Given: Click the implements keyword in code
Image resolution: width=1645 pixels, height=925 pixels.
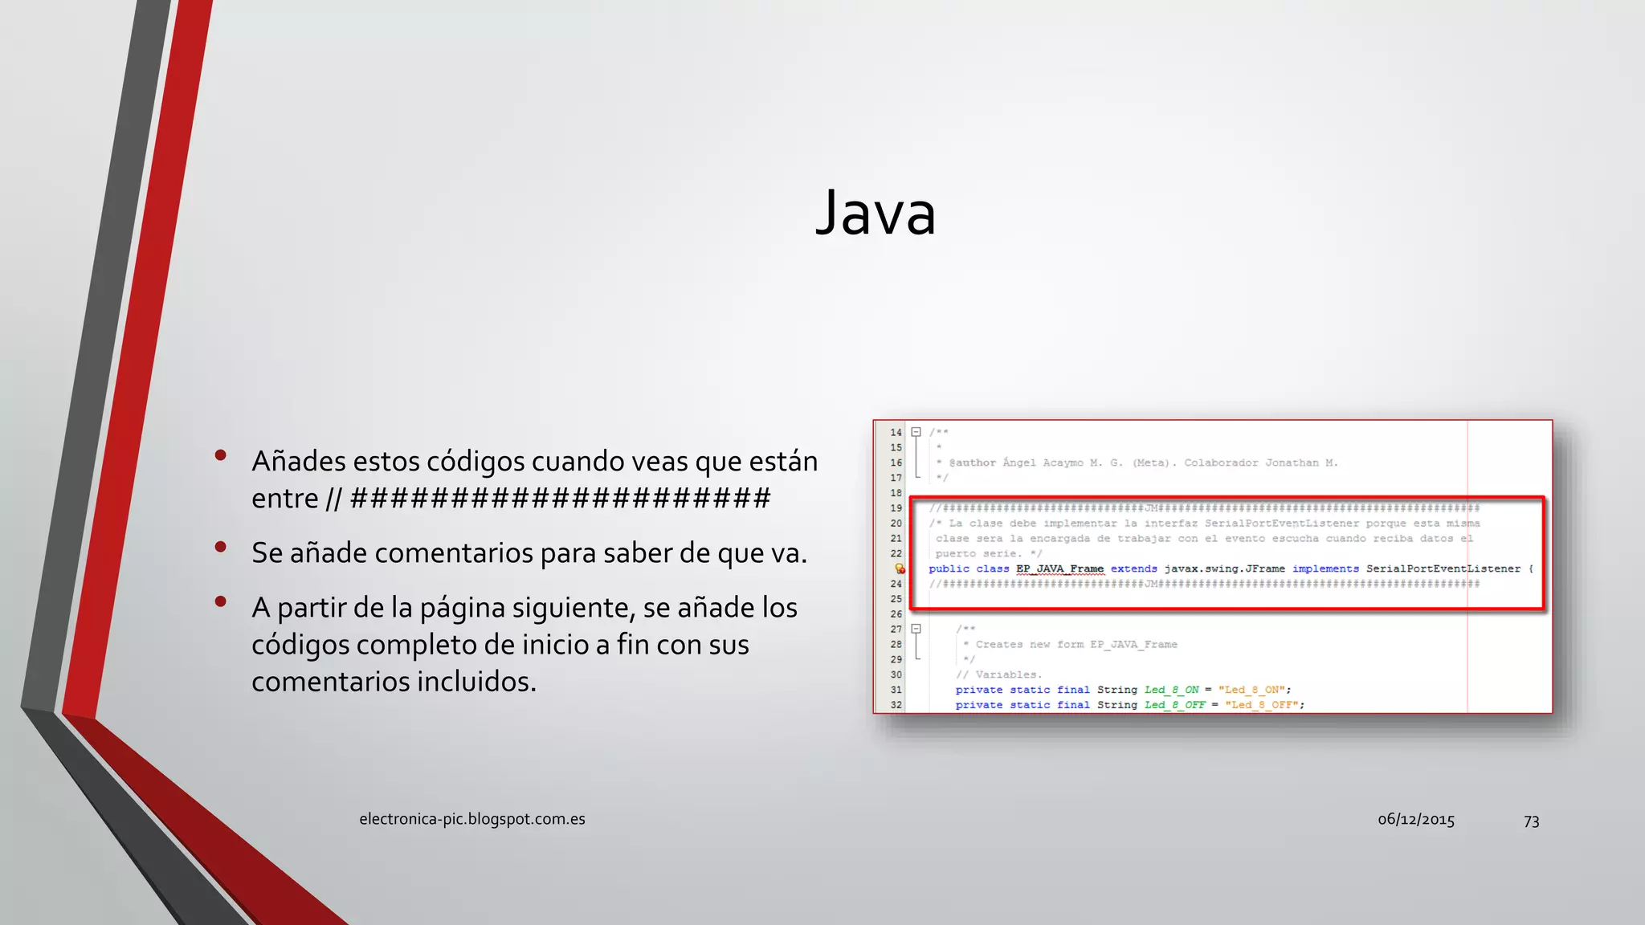Looking at the screenshot, I should (x=1325, y=568).
